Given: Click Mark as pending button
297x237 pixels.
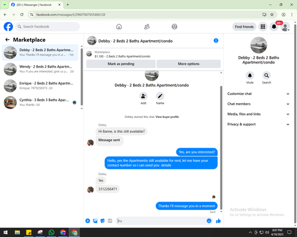Looking at the screenshot, I should [121, 64].
